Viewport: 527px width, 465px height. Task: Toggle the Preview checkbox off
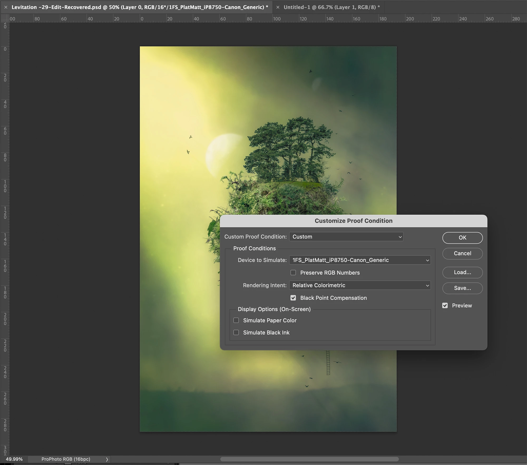click(445, 305)
